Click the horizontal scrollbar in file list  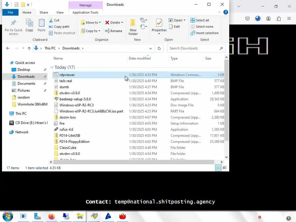click(134, 162)
